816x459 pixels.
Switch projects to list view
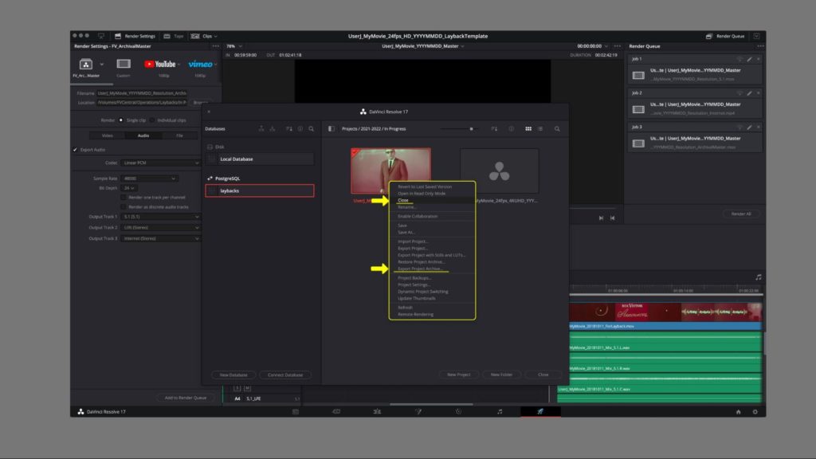[x=540, y=128]
